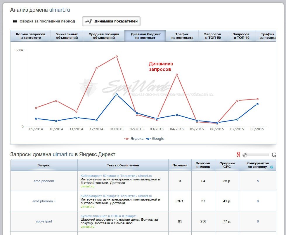Click competitor count 8 for apple ipad
This screenshot has width=286, height=235.
[258, 221]
